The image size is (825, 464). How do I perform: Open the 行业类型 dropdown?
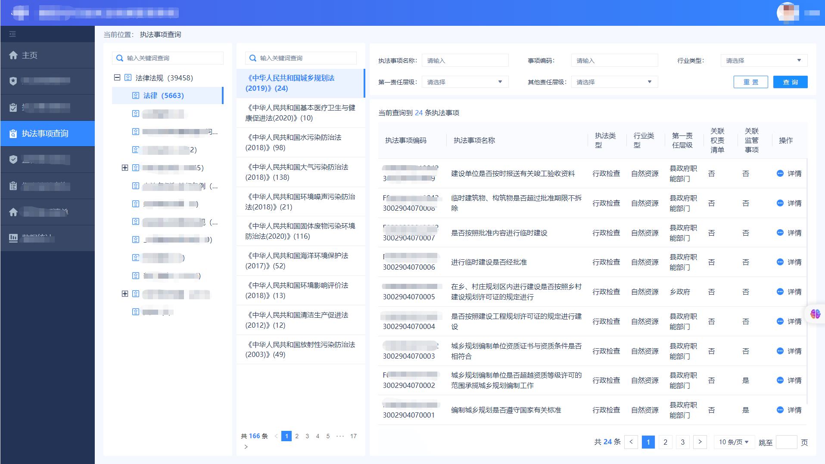(x=763, y=60)
